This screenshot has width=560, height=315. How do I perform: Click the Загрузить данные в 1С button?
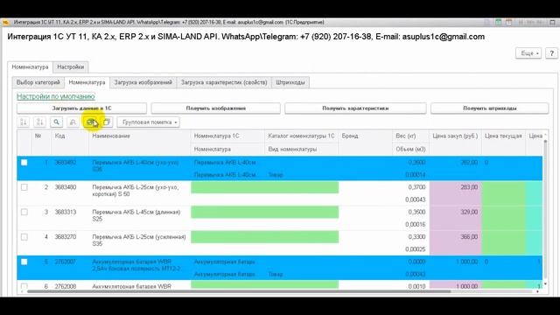click(x=81, y=108)
